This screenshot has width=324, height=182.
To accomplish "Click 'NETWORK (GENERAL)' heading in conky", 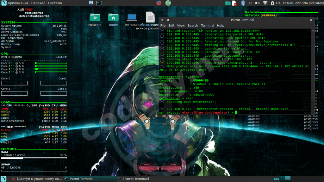I will (261, 16).
